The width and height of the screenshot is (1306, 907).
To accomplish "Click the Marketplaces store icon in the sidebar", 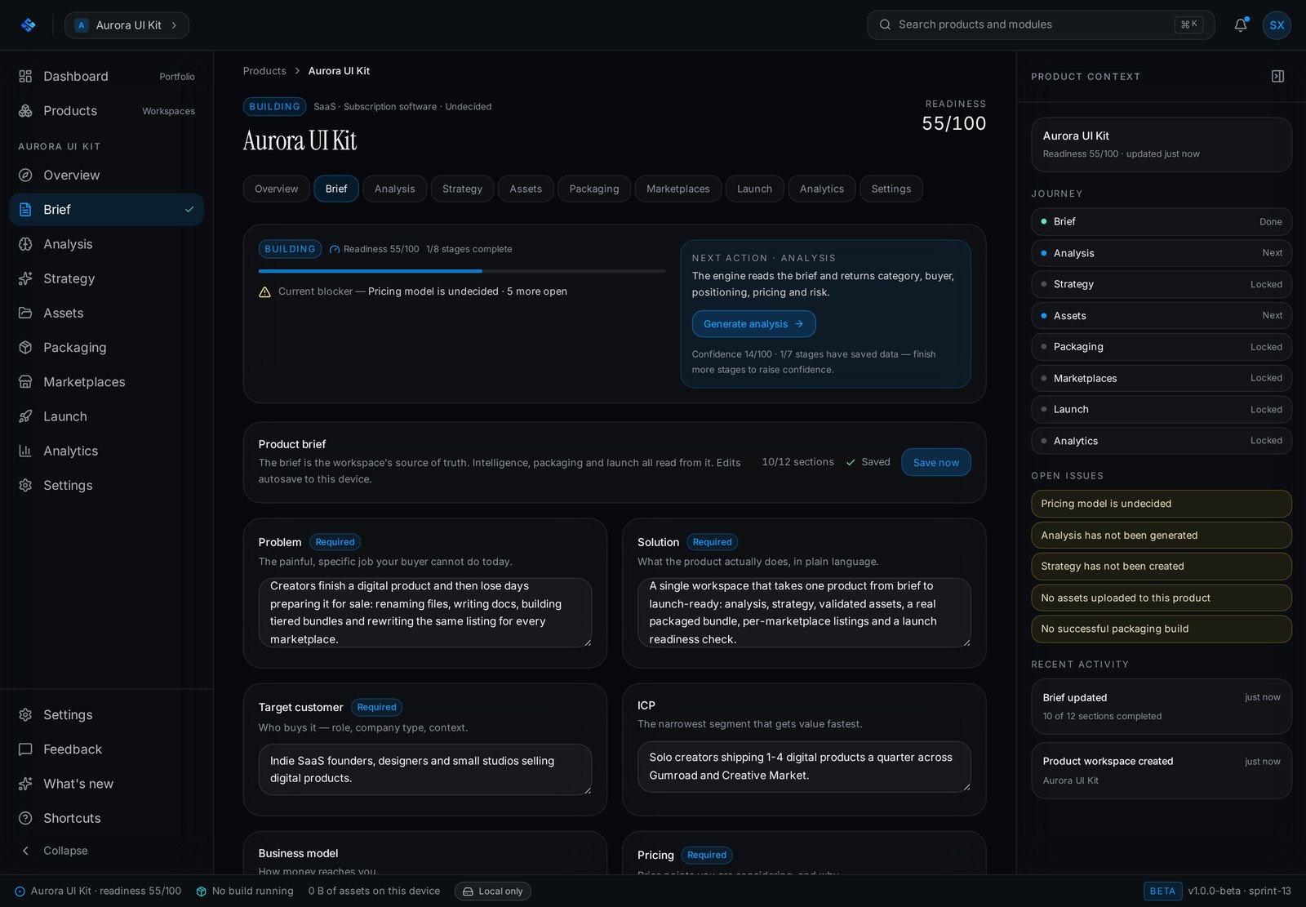I will [x=25, y=382].
